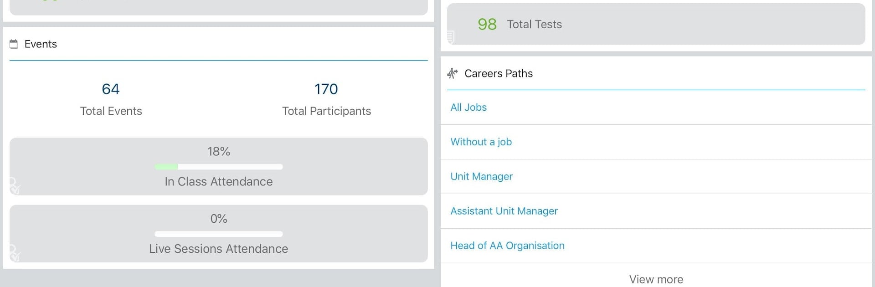
Task: Select the 0% live sessions value
Action: [x=219, y=219]
